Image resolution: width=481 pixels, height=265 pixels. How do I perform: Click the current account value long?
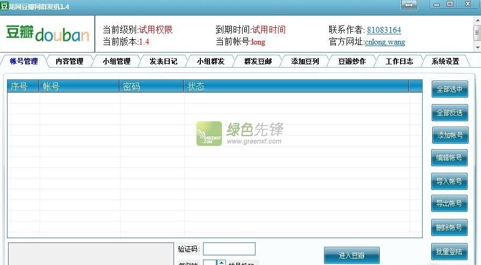(x=258, y=42)
